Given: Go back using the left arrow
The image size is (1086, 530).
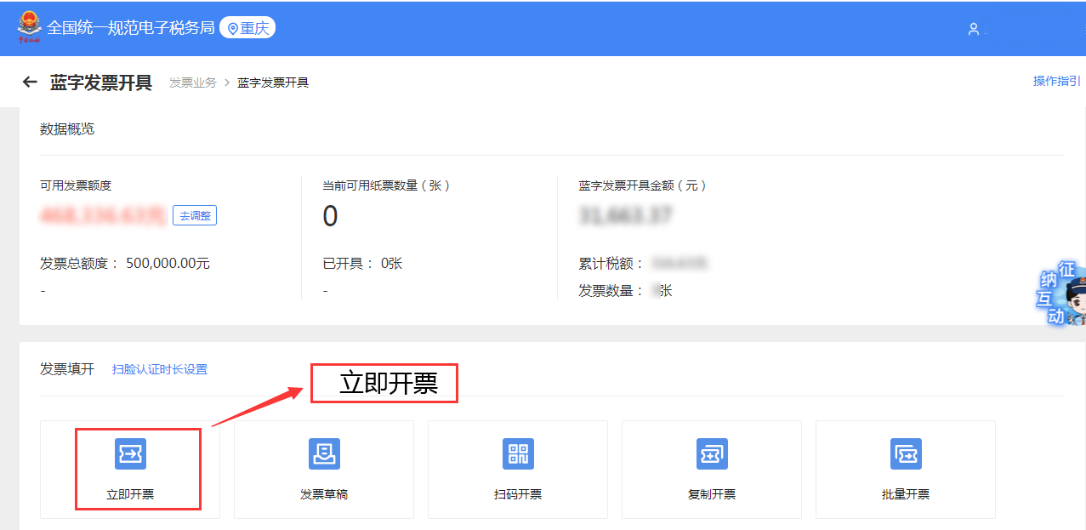Looking at the screenshot, I should click(30, 83).
